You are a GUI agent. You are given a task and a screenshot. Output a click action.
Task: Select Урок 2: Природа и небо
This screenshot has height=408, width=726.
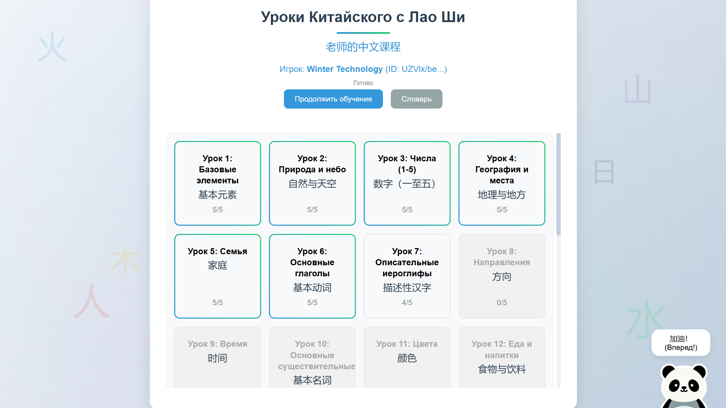312,183
